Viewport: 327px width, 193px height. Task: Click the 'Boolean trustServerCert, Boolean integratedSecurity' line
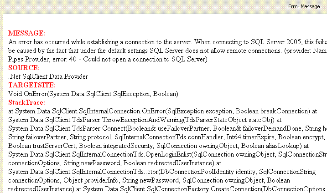point(159,146)
